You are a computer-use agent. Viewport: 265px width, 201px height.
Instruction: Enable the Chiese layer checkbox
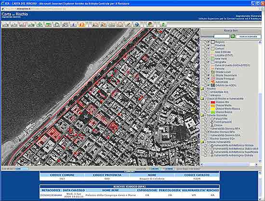(208, 125)
